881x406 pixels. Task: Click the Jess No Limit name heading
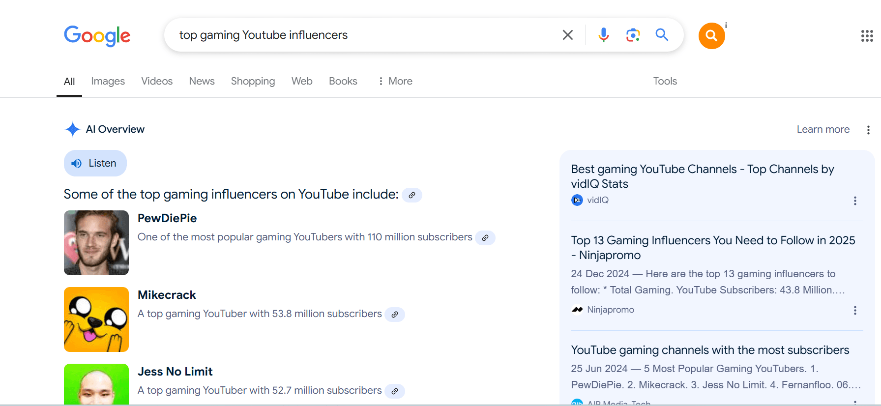point(175,372)
